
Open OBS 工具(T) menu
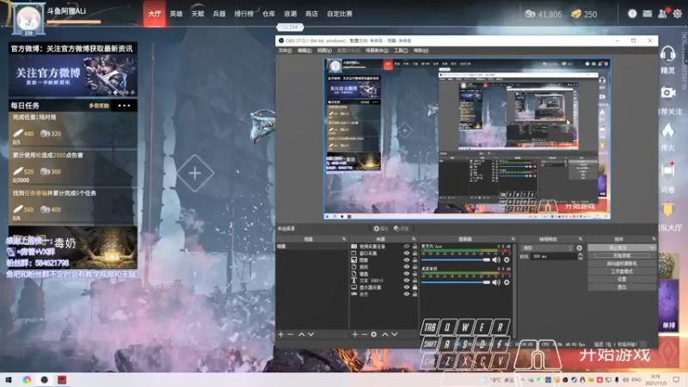click(401, 51)
